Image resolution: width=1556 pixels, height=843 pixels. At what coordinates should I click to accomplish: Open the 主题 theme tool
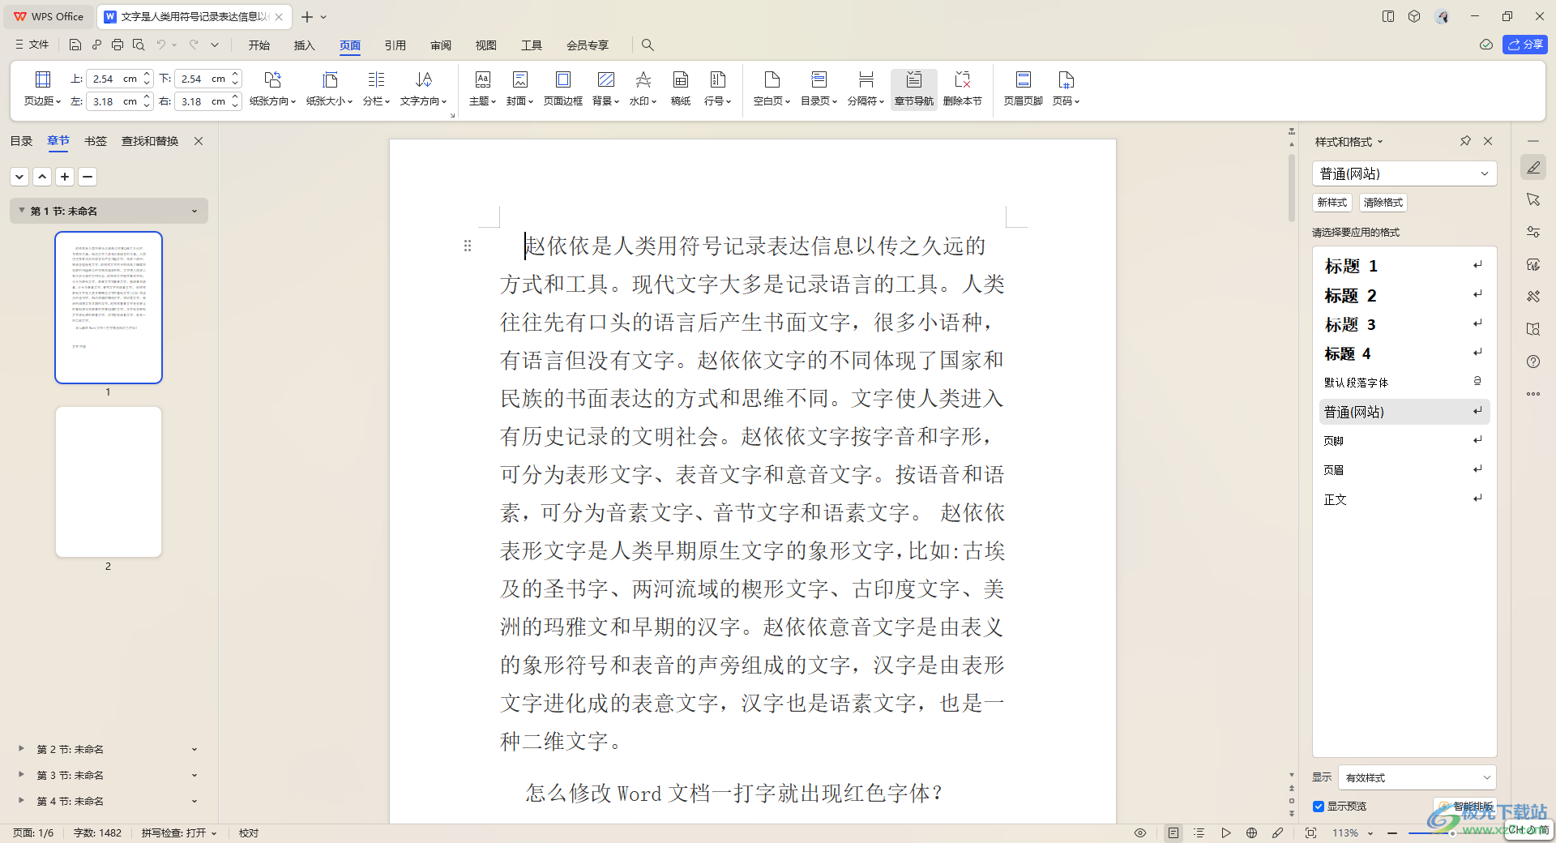tap(482, 88)
